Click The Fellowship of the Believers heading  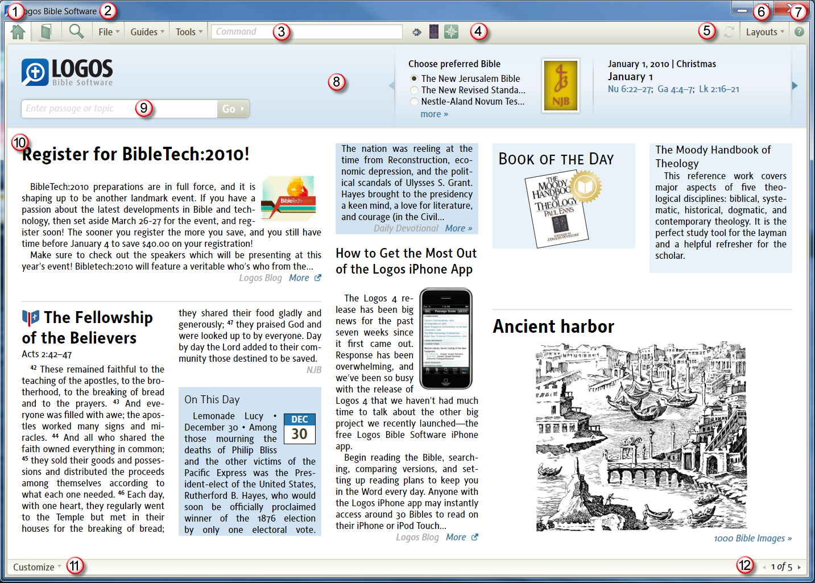(88, 327)
